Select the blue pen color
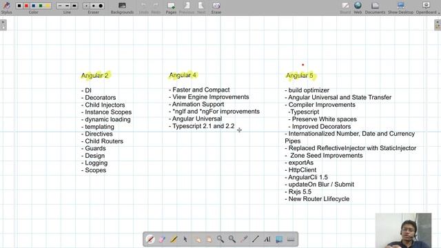 (34, 6)
